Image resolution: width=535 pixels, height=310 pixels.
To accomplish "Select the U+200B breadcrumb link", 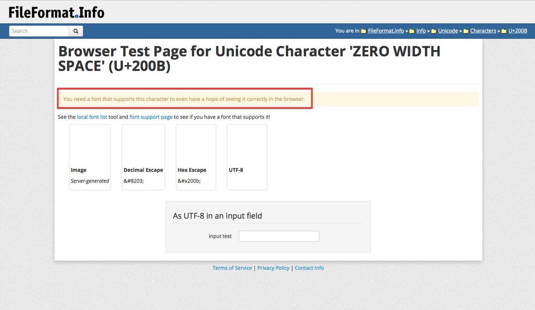I will [x=518, y=31].
